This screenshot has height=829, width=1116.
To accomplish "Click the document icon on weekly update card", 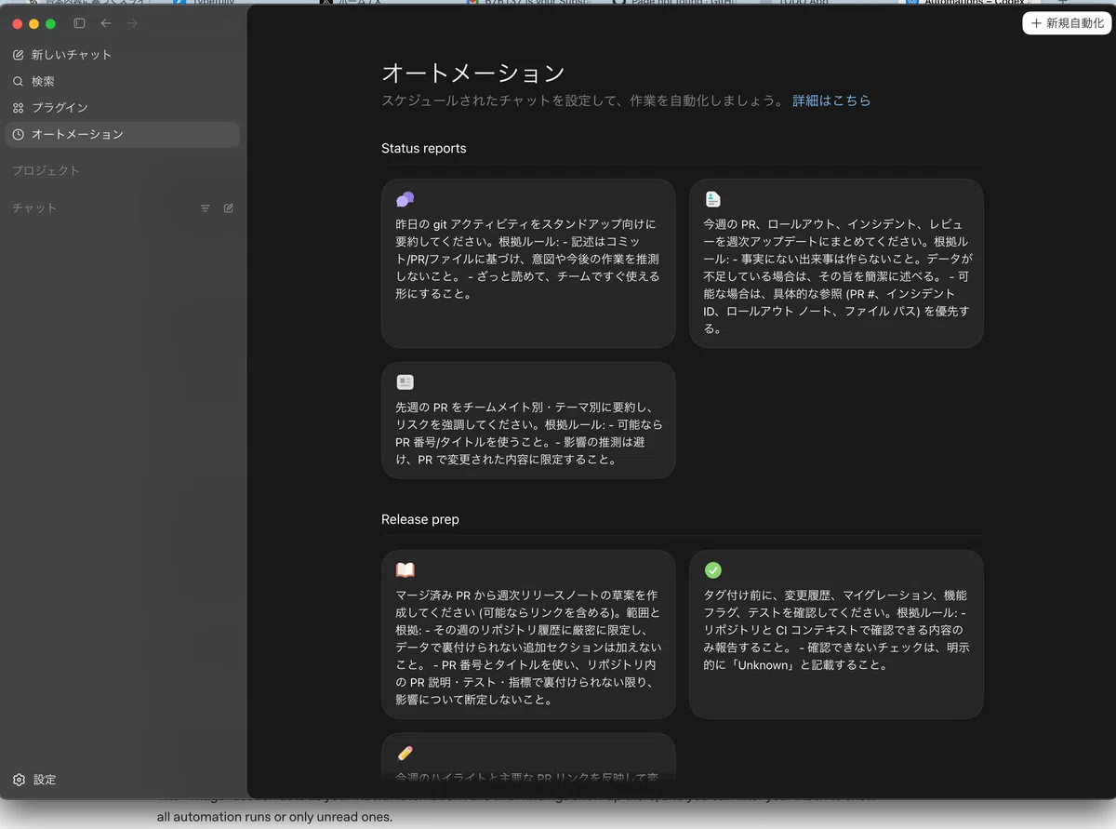I will pos(712,199).
